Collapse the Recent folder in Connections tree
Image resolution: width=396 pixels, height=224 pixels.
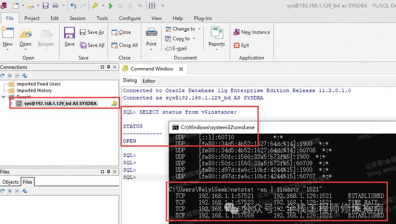click(4, 97)
